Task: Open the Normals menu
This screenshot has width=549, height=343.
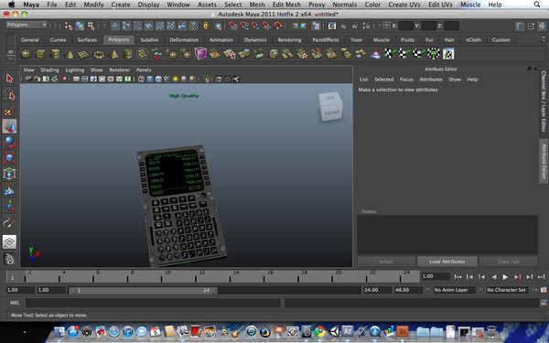Action: (345, 5)
